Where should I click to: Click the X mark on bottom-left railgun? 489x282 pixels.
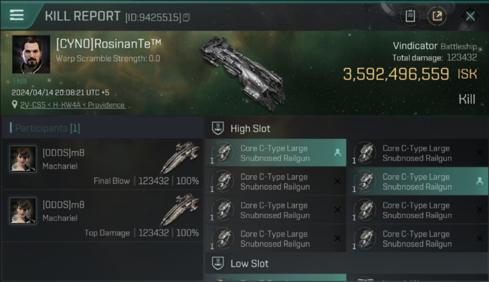tap(337, 238)
